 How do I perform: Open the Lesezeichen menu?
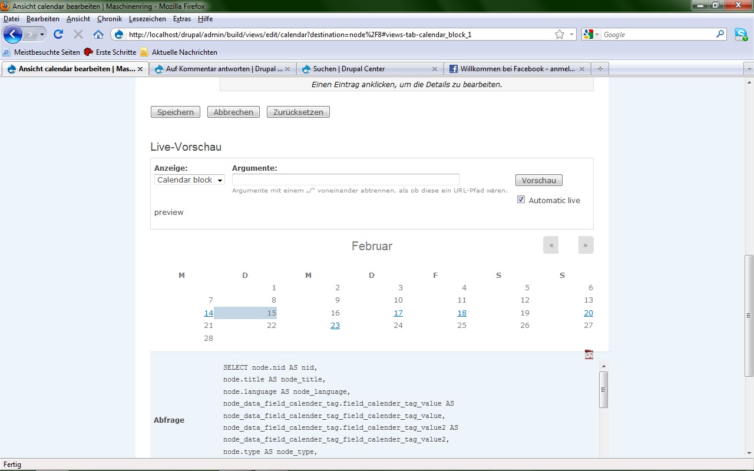pyautogui.click(x=147, y=19)
